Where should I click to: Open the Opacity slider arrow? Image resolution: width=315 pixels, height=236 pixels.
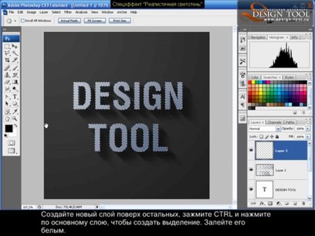[308, 128]
